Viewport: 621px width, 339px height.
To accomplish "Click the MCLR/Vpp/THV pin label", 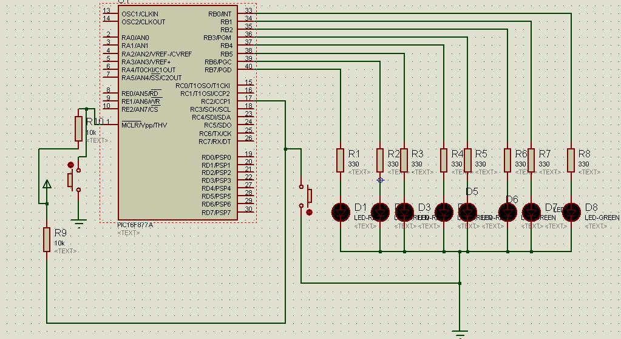I will [144, 125].
